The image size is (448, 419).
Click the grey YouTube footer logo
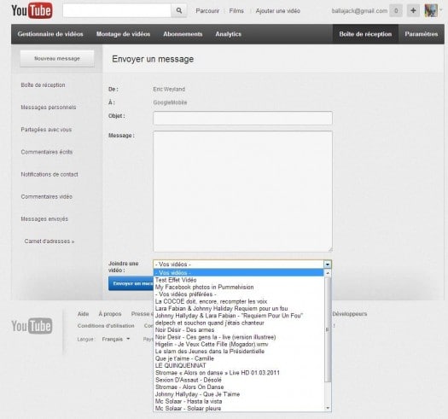click(x=32, y=325)
